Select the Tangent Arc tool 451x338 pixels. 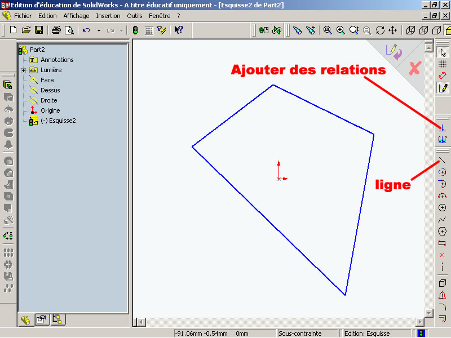point(443,184)
